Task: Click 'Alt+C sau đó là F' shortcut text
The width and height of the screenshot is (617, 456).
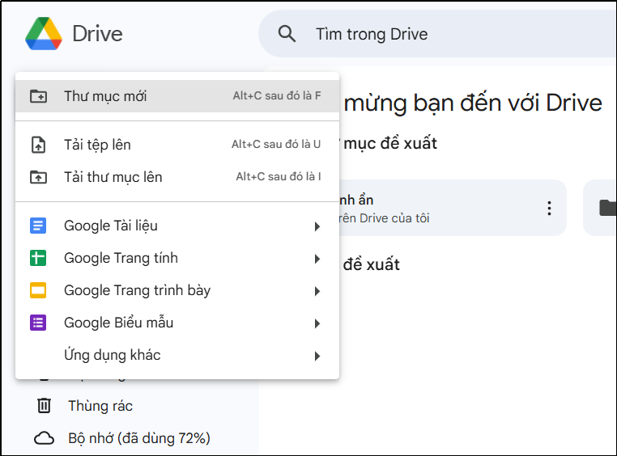Action: [x=277, y=96]
